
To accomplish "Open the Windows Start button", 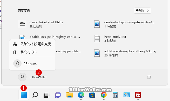I will [24, 95].
